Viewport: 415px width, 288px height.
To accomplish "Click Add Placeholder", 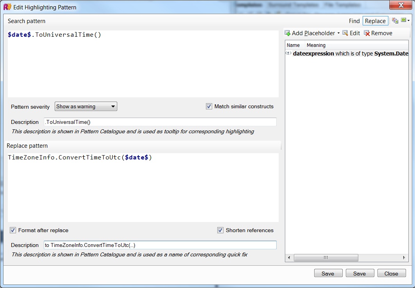I will pyautogui.click(x=310, y=33).
